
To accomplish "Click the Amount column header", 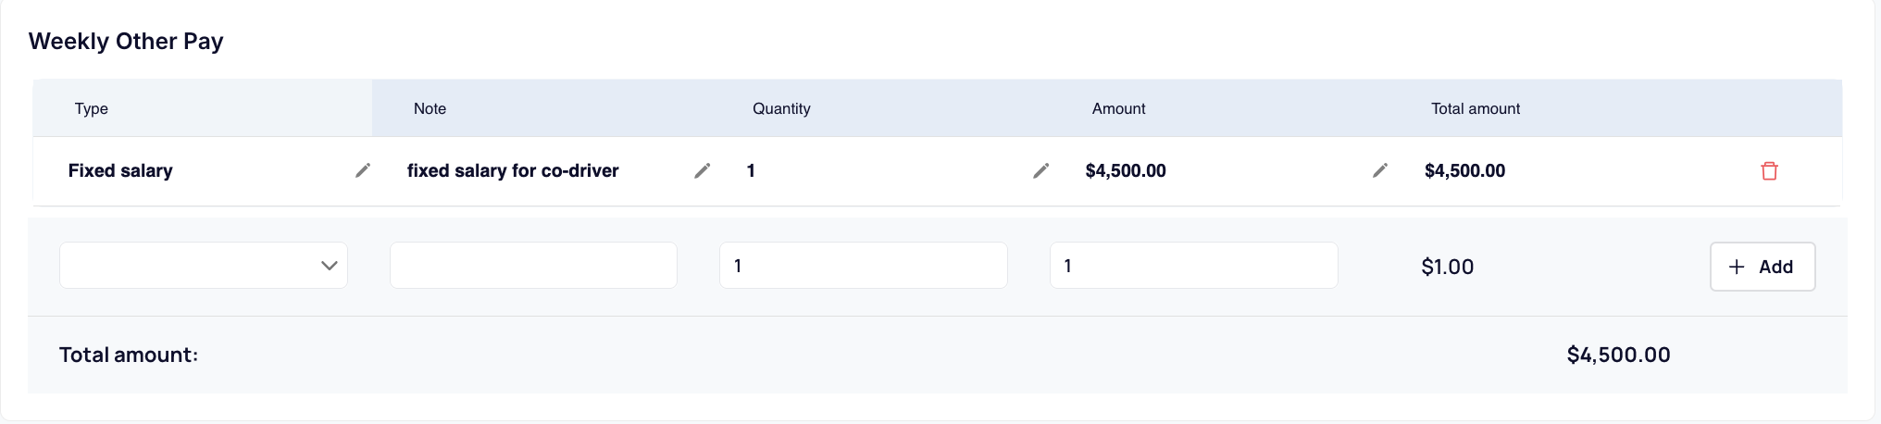I will (x=1118, y=108).
